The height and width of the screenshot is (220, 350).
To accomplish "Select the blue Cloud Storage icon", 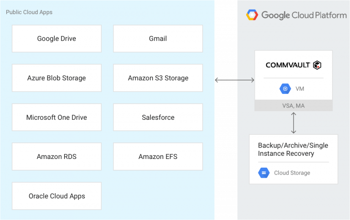I will pos(264,173).
